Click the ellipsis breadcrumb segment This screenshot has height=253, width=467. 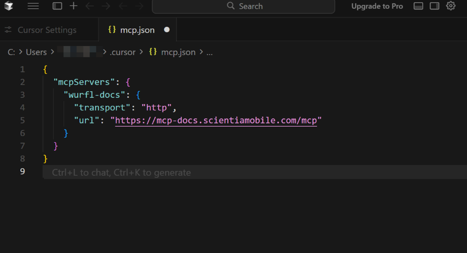209,52
